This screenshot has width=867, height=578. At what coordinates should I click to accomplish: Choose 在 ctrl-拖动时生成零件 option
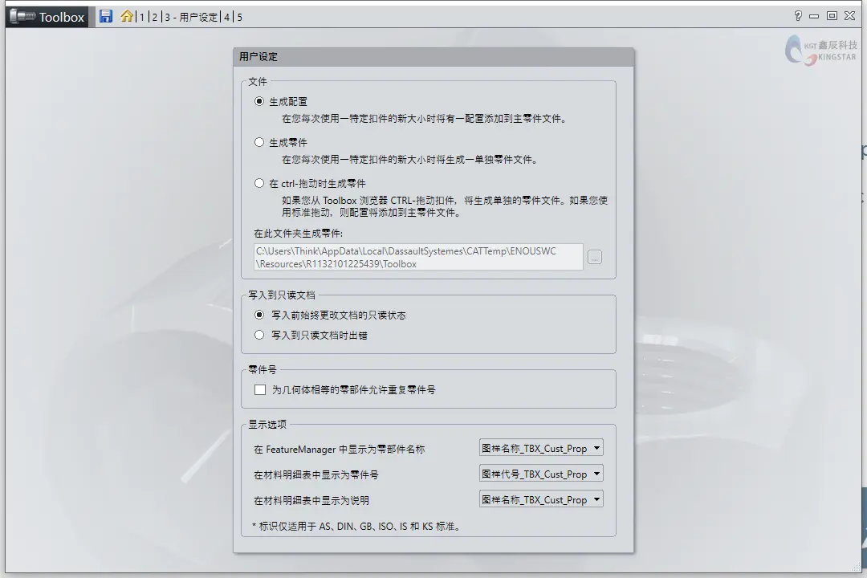click(259, 183)
